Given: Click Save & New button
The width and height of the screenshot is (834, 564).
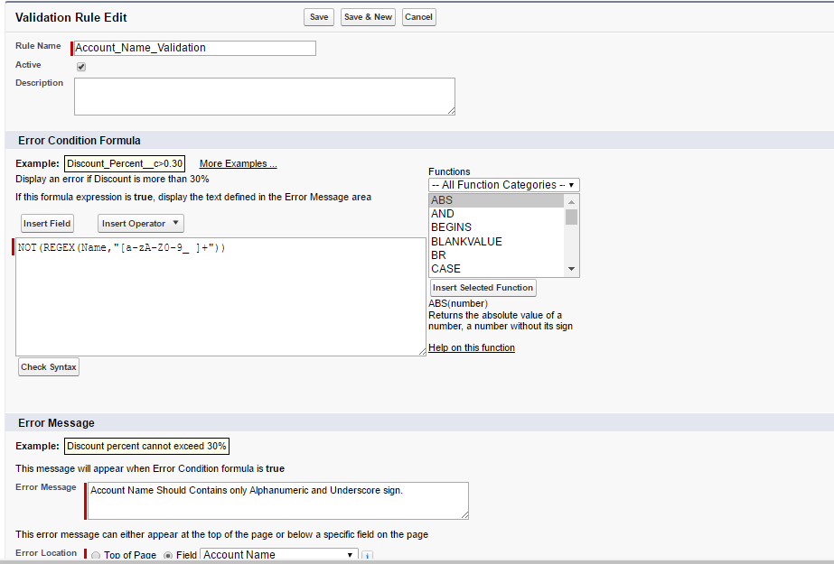Looking at the screenshot, I should [x=367, y=16].
